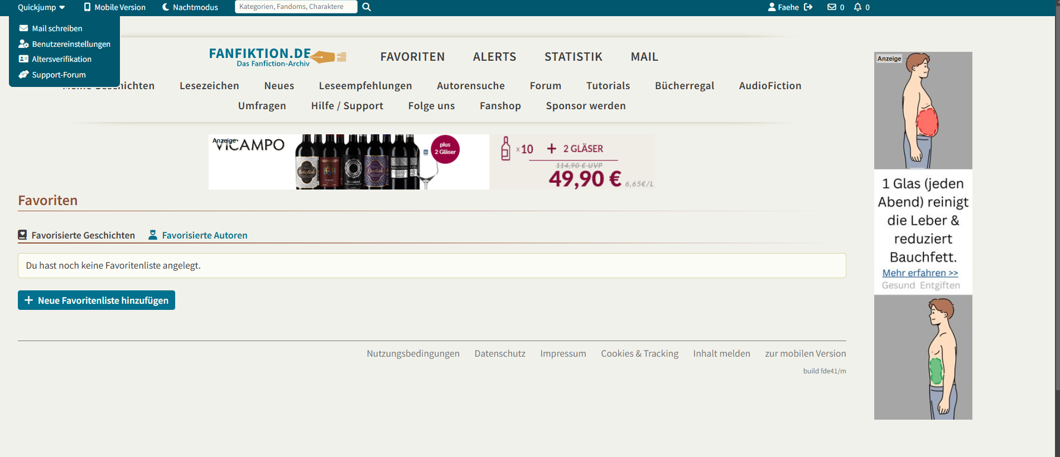1060x457 pixels.
Task: Click the Faehe user profile icon
Action: click(772, 7)
